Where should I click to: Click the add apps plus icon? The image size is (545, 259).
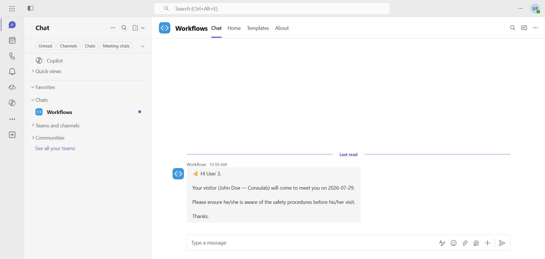pyautogui.click(x=12, y=135)
